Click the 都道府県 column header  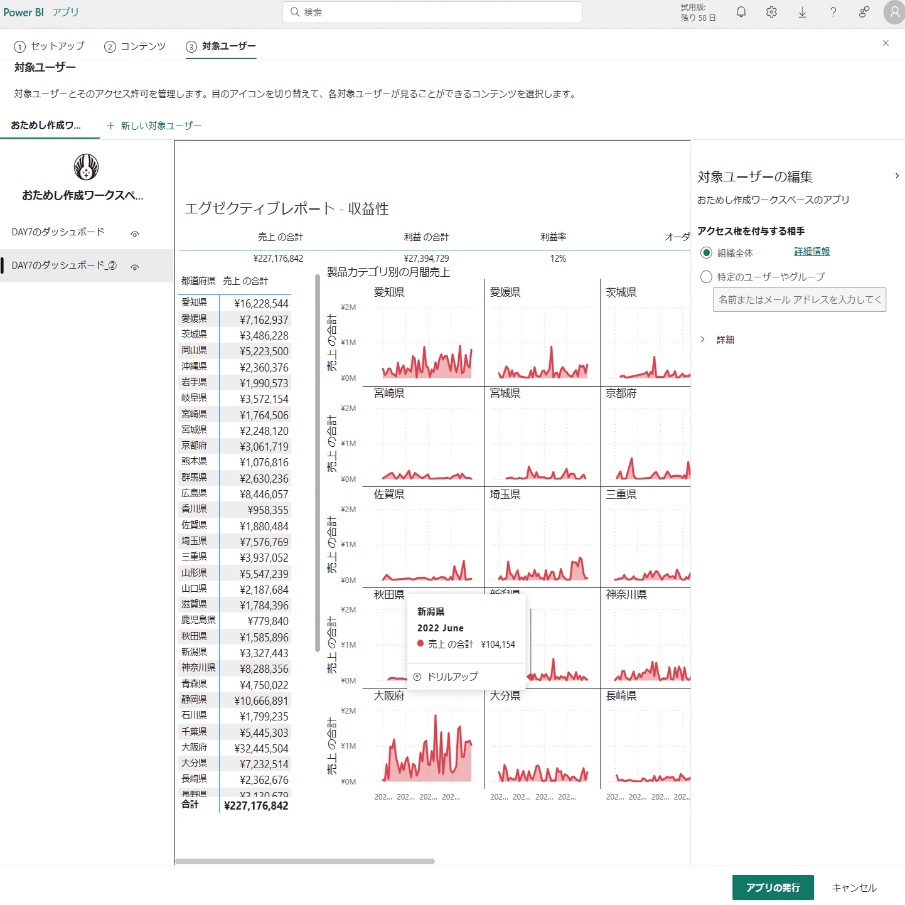tap(198, 281)
